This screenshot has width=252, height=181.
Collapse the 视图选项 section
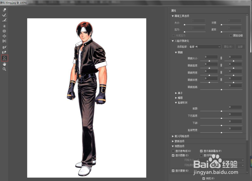coord(173,146)
